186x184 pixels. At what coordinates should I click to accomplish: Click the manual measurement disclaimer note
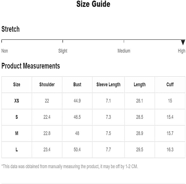click(70, 166)
